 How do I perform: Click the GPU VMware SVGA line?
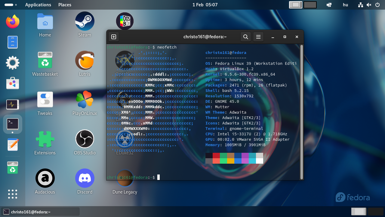pos(248,140)
